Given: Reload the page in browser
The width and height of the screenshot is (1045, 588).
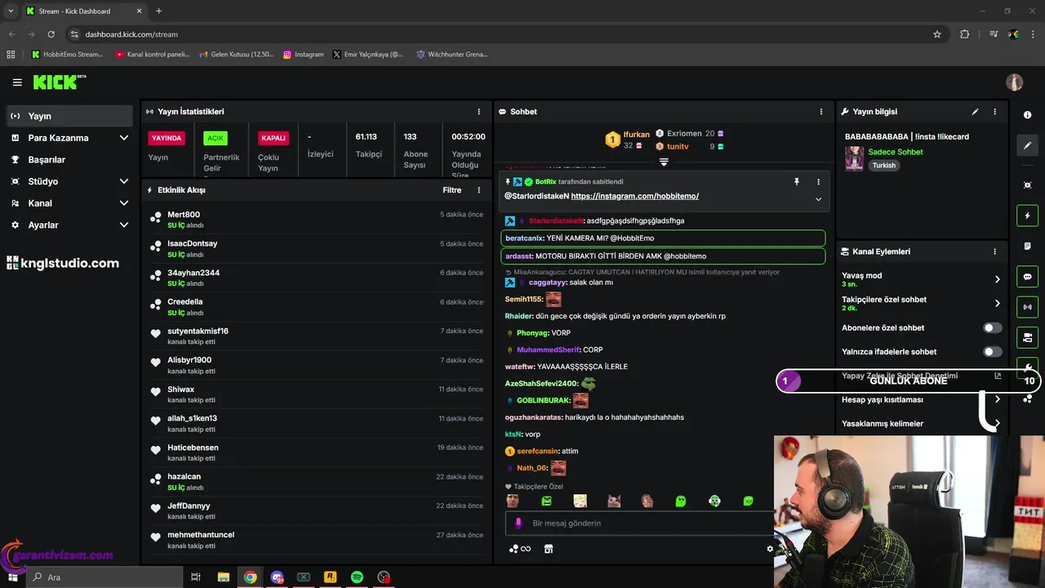Looking at the screenshot, I should tap(51, 34).
